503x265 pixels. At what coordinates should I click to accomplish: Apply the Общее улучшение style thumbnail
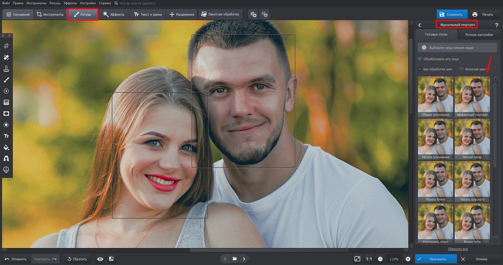click(436, 97)
